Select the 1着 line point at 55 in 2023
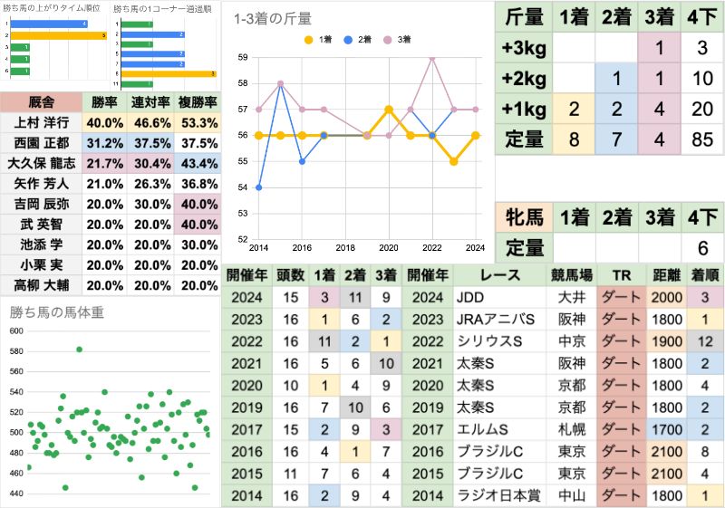The height and width of the screenshot is (508, 725). click(454, 161)
